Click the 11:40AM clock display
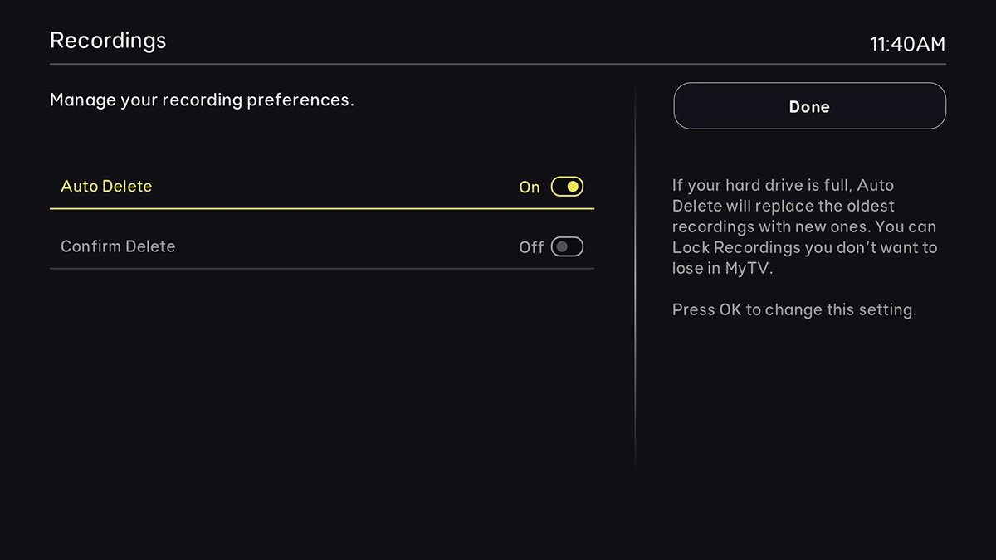This screenshot has width=996, height=560. [908, 44]
